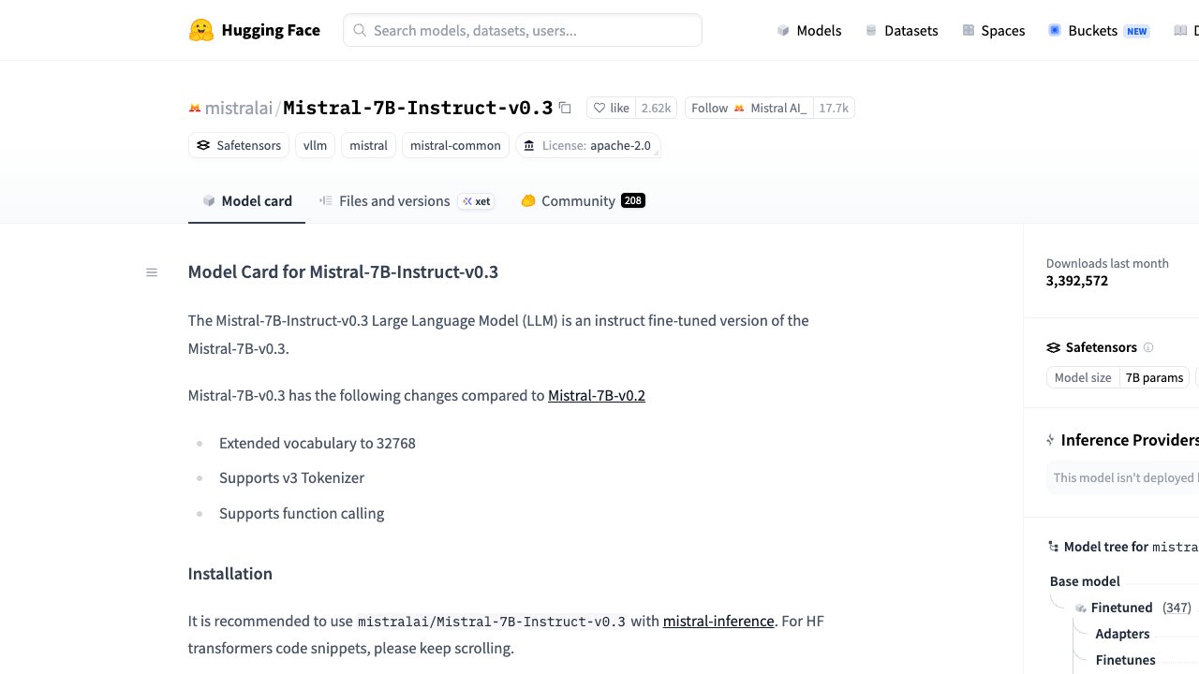This screenshot has height=674, width=1199.
Task: Switch to the Model card tab
Action: (x=246, y=201)
